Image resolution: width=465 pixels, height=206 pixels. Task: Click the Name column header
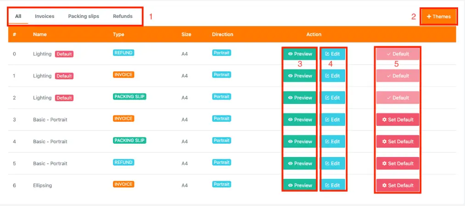click(x=39, y=34)
